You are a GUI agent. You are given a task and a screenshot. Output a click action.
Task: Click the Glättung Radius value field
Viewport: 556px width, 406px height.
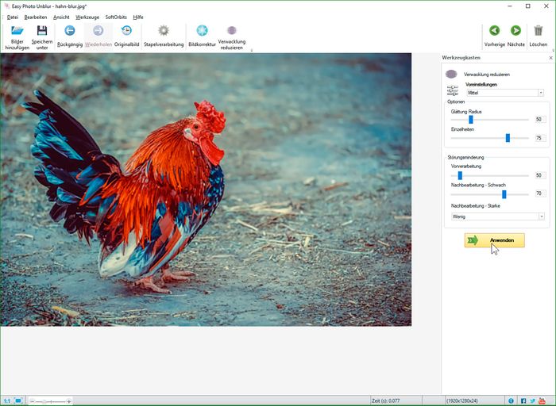(539, 119)
